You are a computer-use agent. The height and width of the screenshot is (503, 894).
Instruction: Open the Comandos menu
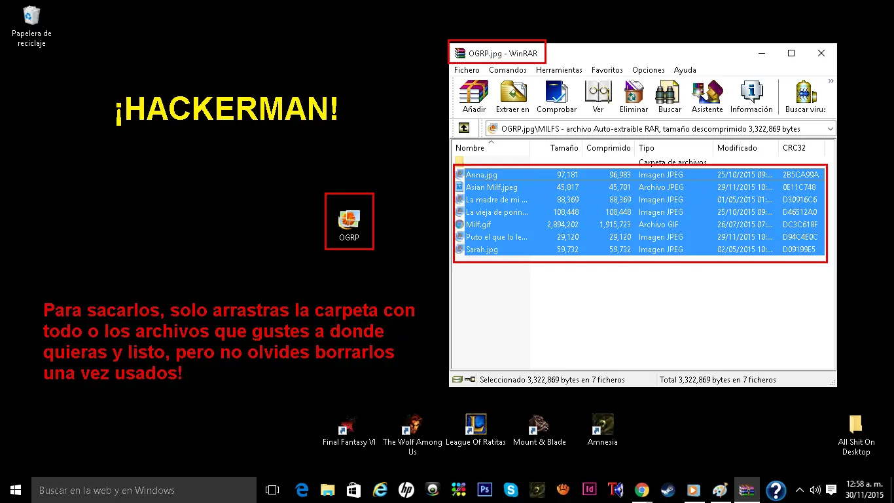pos(507,70)
